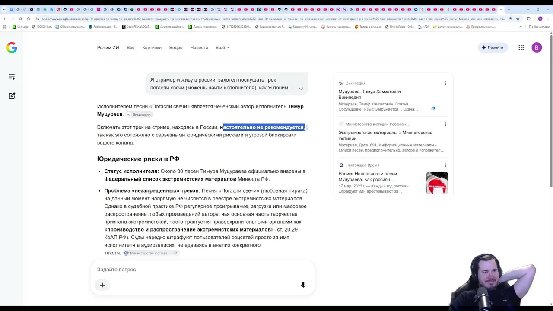Viewport: 553px width, 311px height.
Task: Open the Chrome profile icon in toolbar
Action: (540, 19)
